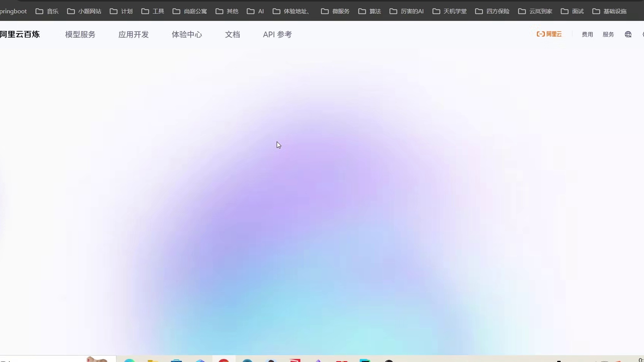644x362 pixels.
Task: Expand the AI bookmarks folder
Action: click(x=255, y=11)
